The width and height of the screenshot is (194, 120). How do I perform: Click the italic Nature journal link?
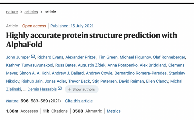click(12, 101)
